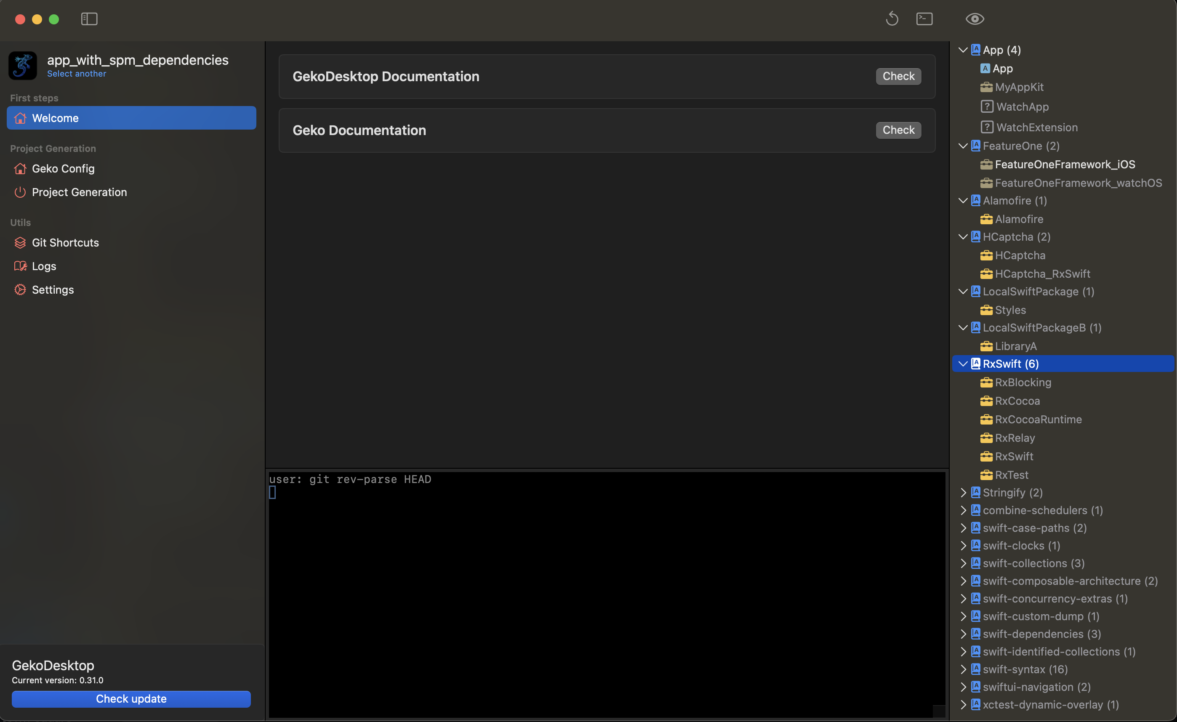Open the Geko Config sidebar item
The width and height of the screenshot is (1177, 722).
point(63,169)
